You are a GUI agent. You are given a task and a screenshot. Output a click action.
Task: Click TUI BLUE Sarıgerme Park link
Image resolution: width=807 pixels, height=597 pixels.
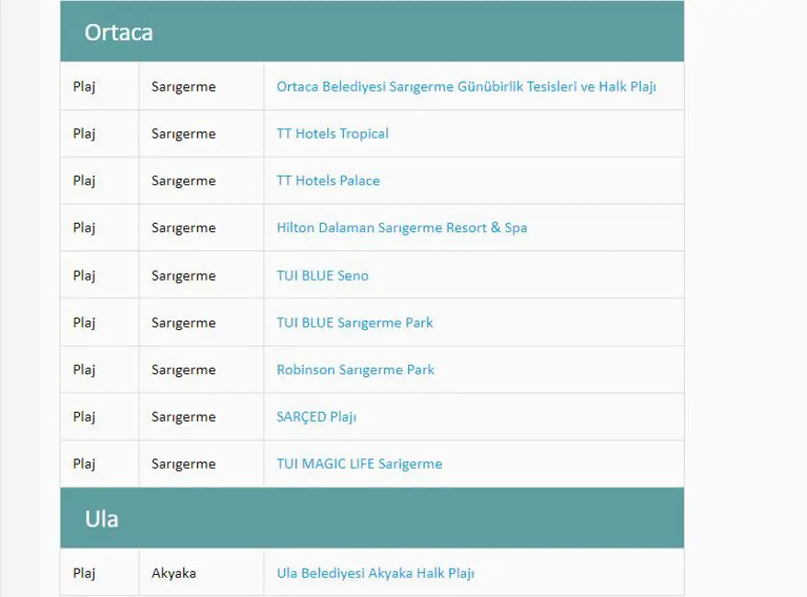[x=354, y=323]
